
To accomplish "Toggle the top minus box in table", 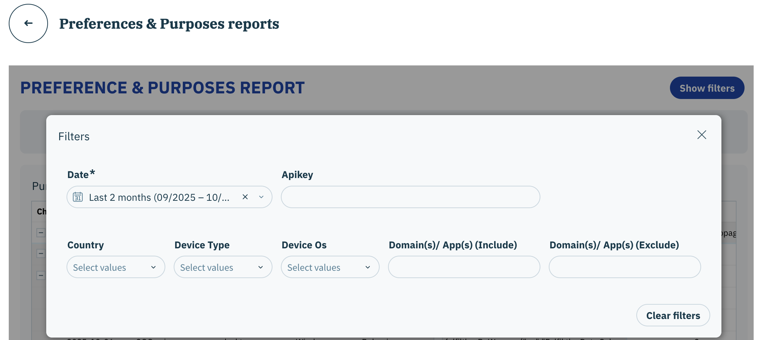I will point(41,233).
